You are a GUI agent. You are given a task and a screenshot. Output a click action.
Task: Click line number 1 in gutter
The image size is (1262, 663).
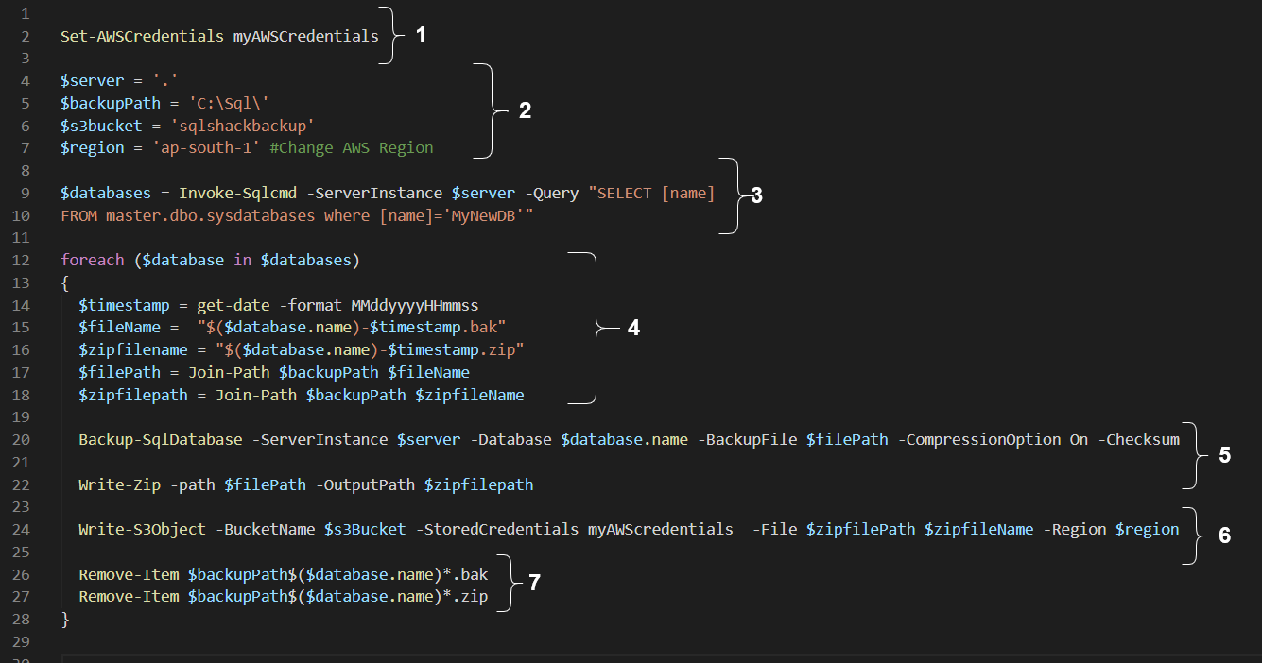(25, 14)
